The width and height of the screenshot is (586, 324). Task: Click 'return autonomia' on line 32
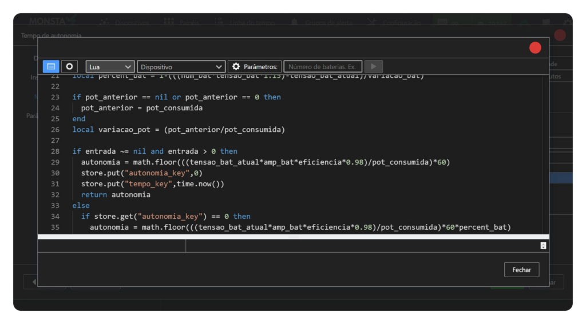116,194
